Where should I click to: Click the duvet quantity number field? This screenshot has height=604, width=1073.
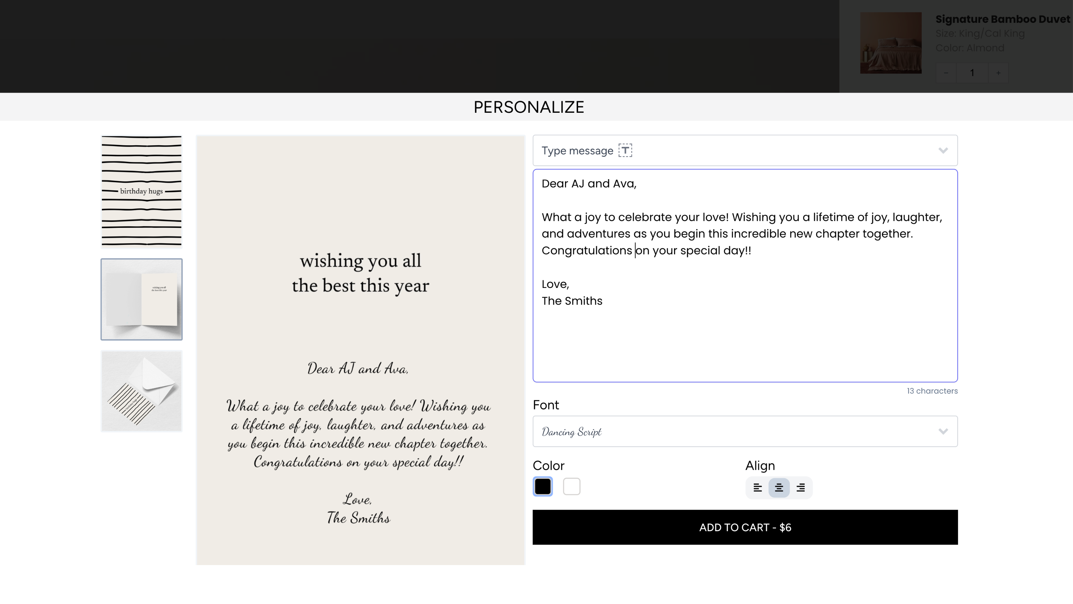(x=972, y=73)
